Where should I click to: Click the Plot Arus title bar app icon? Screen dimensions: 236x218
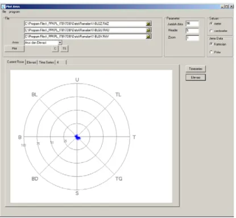[3, 7]
